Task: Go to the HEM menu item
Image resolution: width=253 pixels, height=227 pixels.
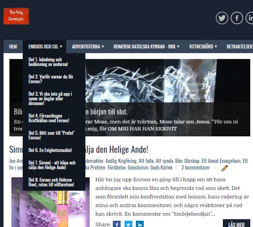Action: [13, 46]
